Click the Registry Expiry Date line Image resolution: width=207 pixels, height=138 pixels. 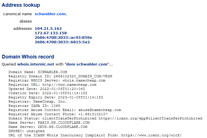pyautogui.click(x=56, y=97)
